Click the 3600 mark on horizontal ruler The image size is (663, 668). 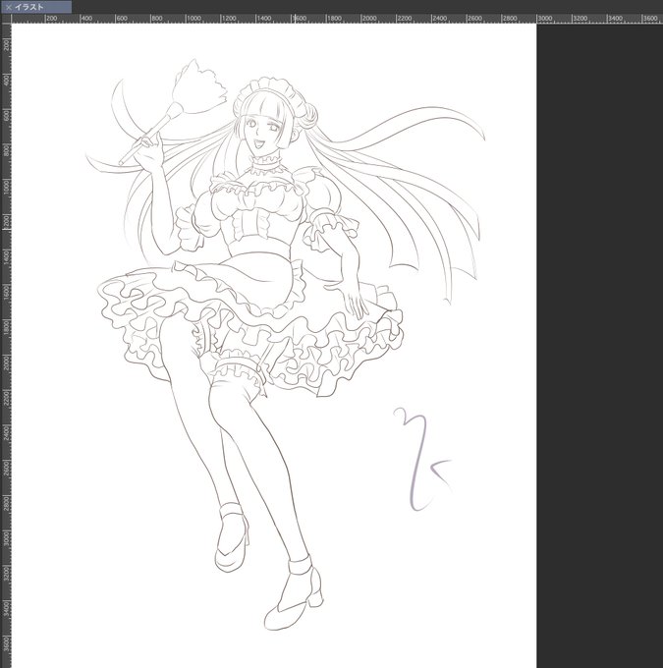(650, 19)
